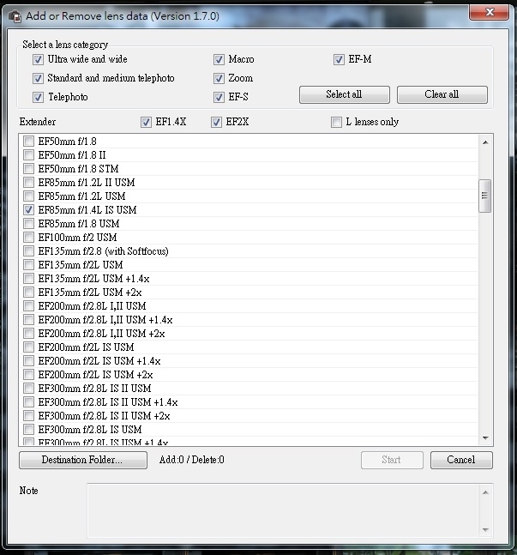Check the EF50mm f/1.8 lens
517x555 pixels.
[x=28, y=142]
